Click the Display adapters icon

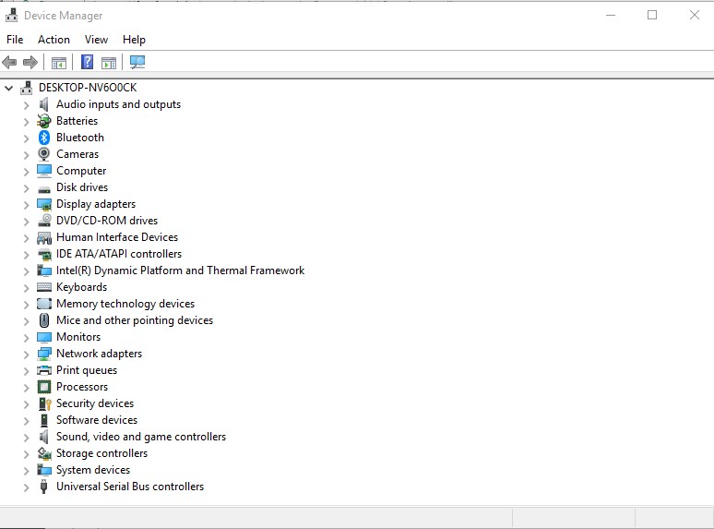(44, 204)
